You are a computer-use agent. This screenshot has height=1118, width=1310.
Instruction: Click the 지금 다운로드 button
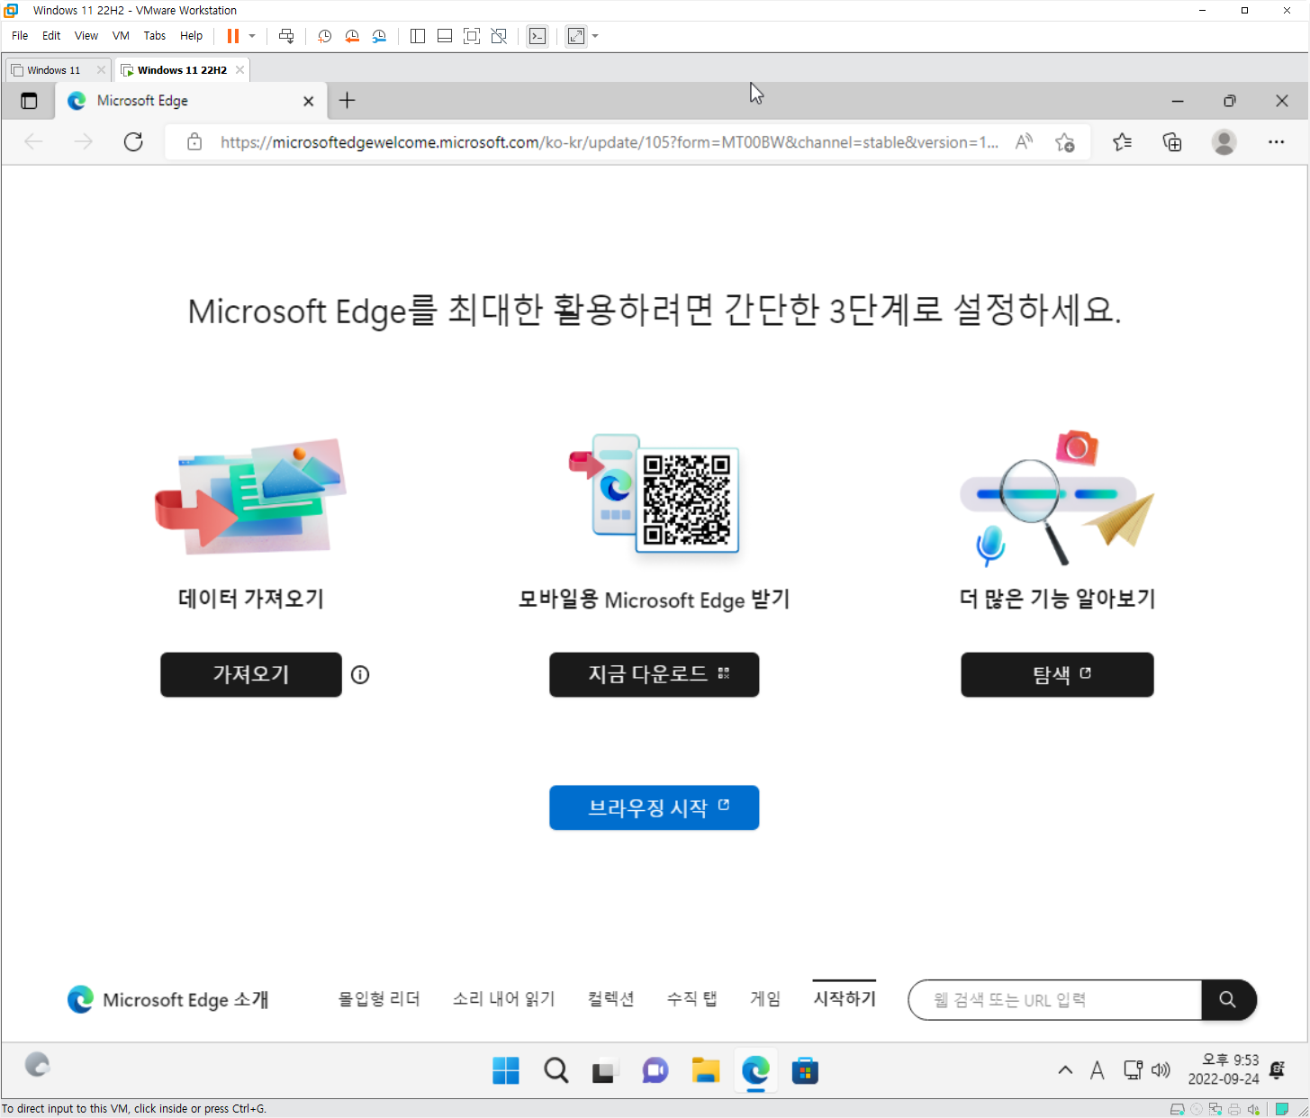click(x=655, y=674)
